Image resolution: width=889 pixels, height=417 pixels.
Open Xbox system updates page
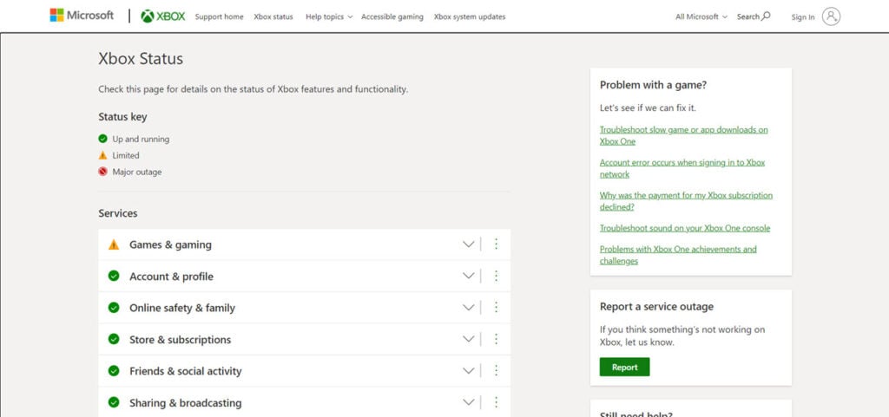470,17
